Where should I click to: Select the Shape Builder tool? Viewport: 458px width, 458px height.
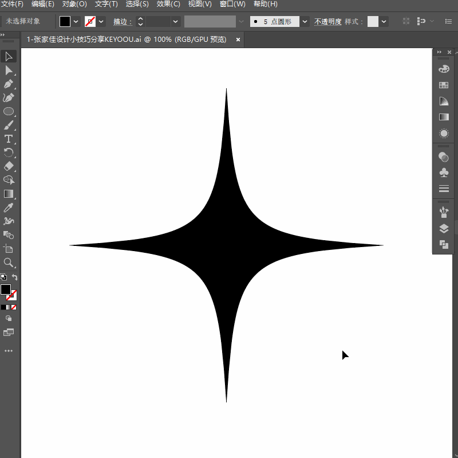(9, 180)
